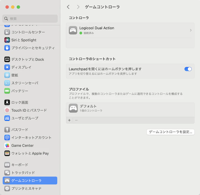
Task: Click the Game Center colorful icon
Action: pos(7,146)
